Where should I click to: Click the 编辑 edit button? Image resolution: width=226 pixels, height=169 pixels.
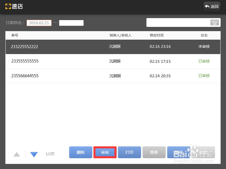click(x=179, y=152)
